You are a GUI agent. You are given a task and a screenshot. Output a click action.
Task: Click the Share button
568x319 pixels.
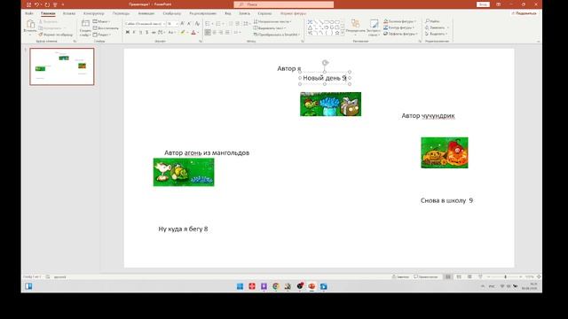click(x=525, y=13)
